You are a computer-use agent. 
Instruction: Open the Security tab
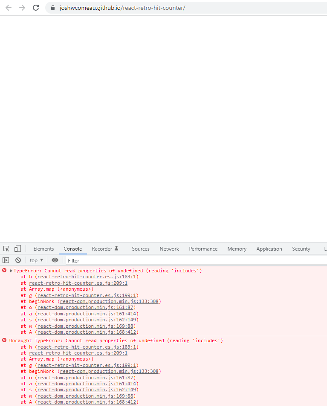301,248
